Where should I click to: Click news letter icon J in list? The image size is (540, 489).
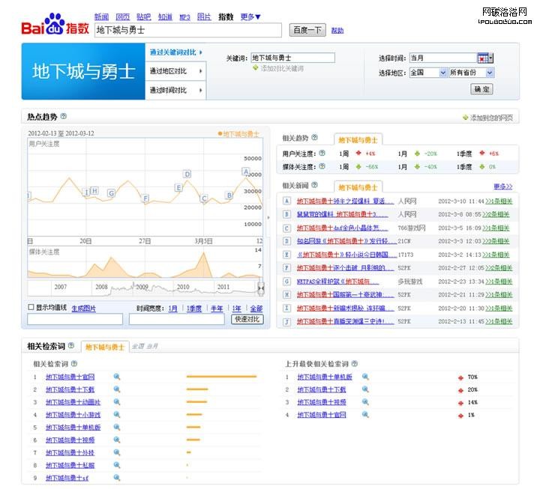(286, 321)
